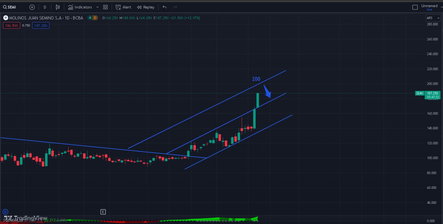
Task: Open the layout setup square icon
Action: [x=415, y=7]
